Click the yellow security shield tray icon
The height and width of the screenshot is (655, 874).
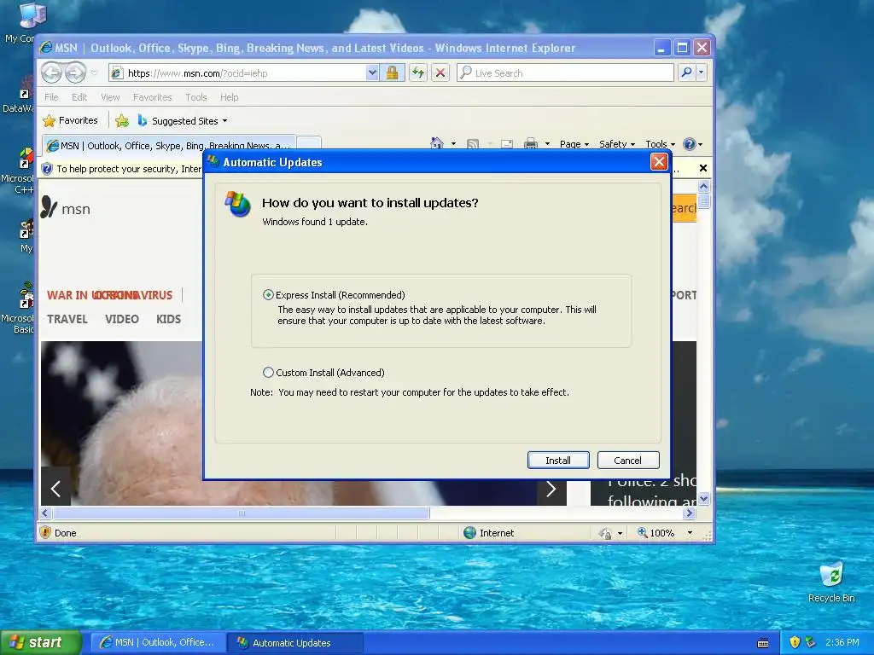(795, 642)
